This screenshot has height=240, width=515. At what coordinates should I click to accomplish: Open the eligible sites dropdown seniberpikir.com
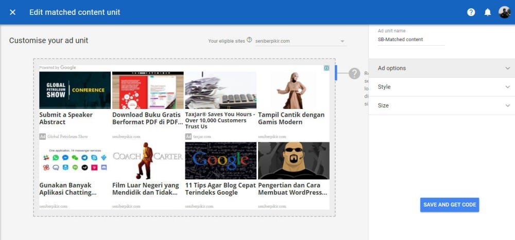[301, 41]
